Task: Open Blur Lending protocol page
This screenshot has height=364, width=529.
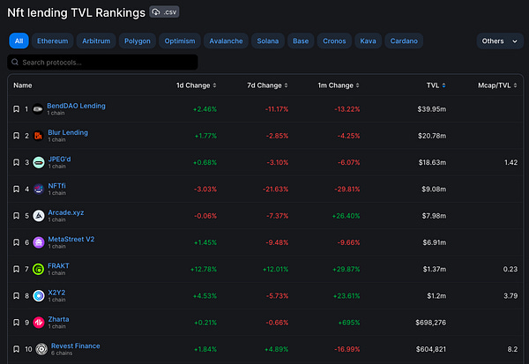Action: [68, 132]
